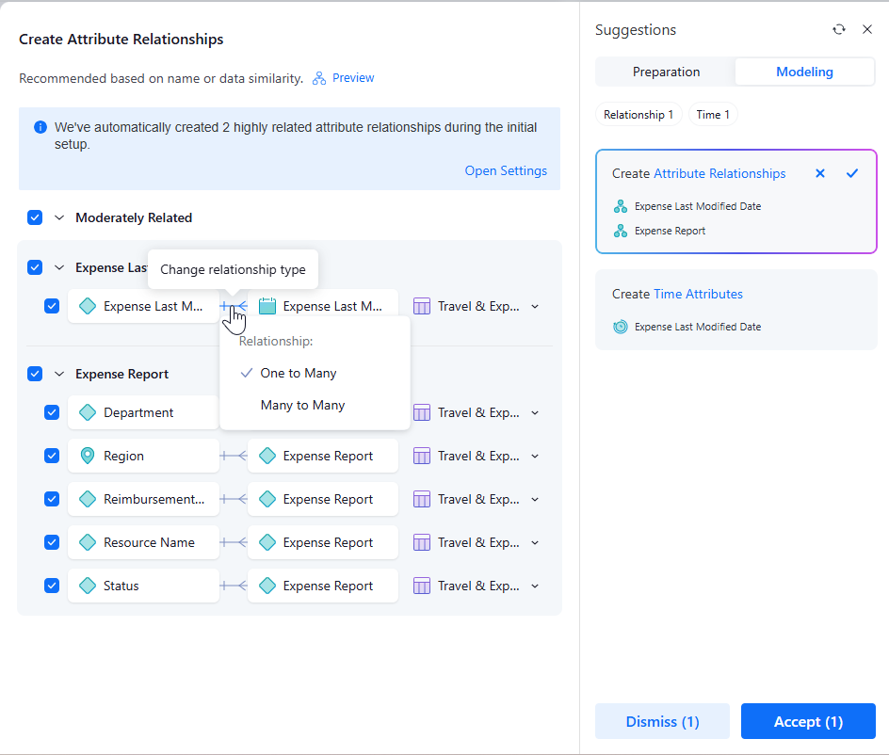Collapse the Expense Report group
Viewport: 889px width, 755px height.
(58, 374)
